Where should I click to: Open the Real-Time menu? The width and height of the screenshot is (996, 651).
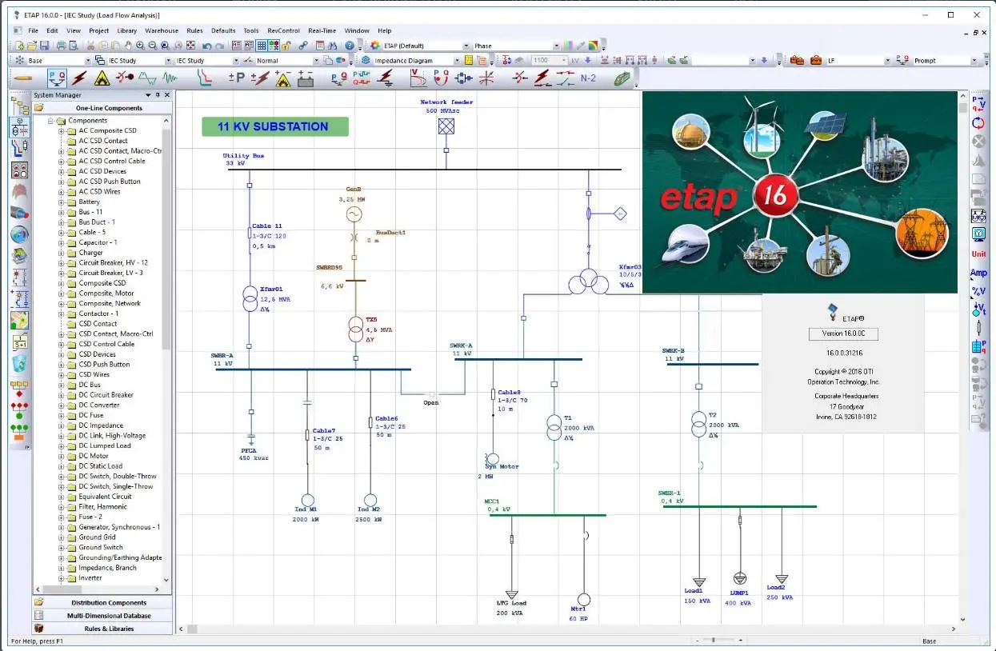click(x=322, y=30)
